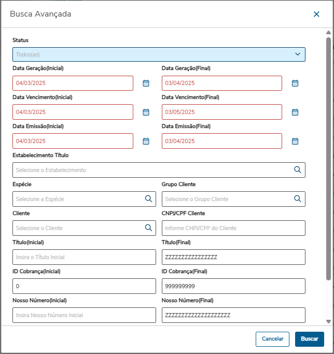Click the Título(Final) input field
The image size is (334, 354).
click(233, 257)
